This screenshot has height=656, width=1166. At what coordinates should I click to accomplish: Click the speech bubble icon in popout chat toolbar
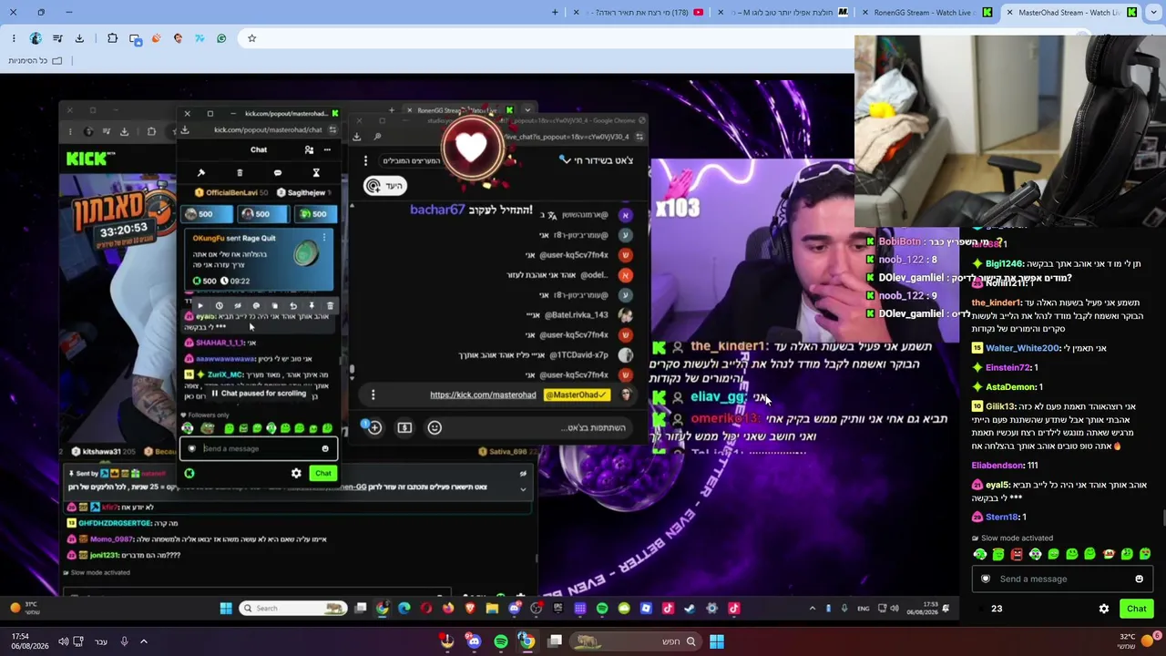278,172
